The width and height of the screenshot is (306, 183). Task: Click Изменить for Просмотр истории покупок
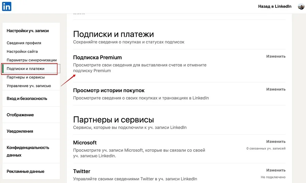tap(276, 89)
